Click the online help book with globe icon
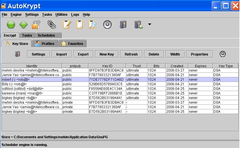 (139, 25)
